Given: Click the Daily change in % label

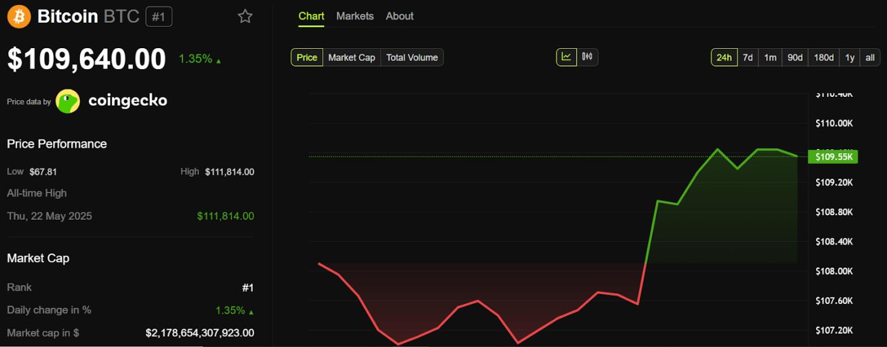Looking at the screenshot, I should (x=49, y=310).
